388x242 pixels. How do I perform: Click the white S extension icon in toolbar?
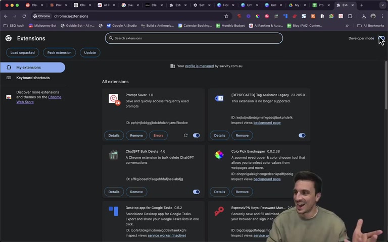pyautogui.click(x=304, y=16)
